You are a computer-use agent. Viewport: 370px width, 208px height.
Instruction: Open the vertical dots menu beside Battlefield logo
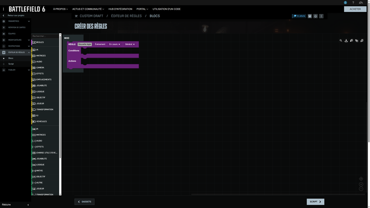pyautogui.click(x=3, y=9)
